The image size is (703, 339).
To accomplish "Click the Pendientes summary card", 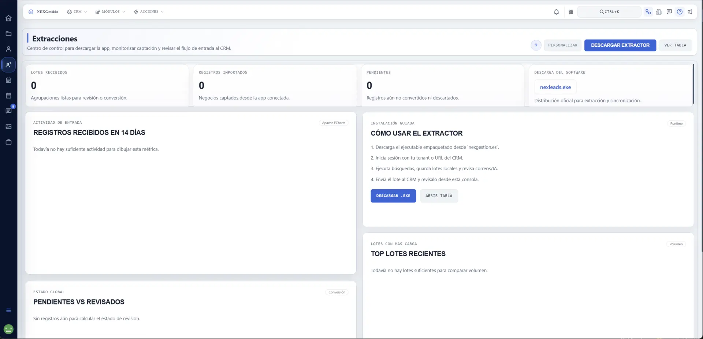I will (x=443, y=86).
